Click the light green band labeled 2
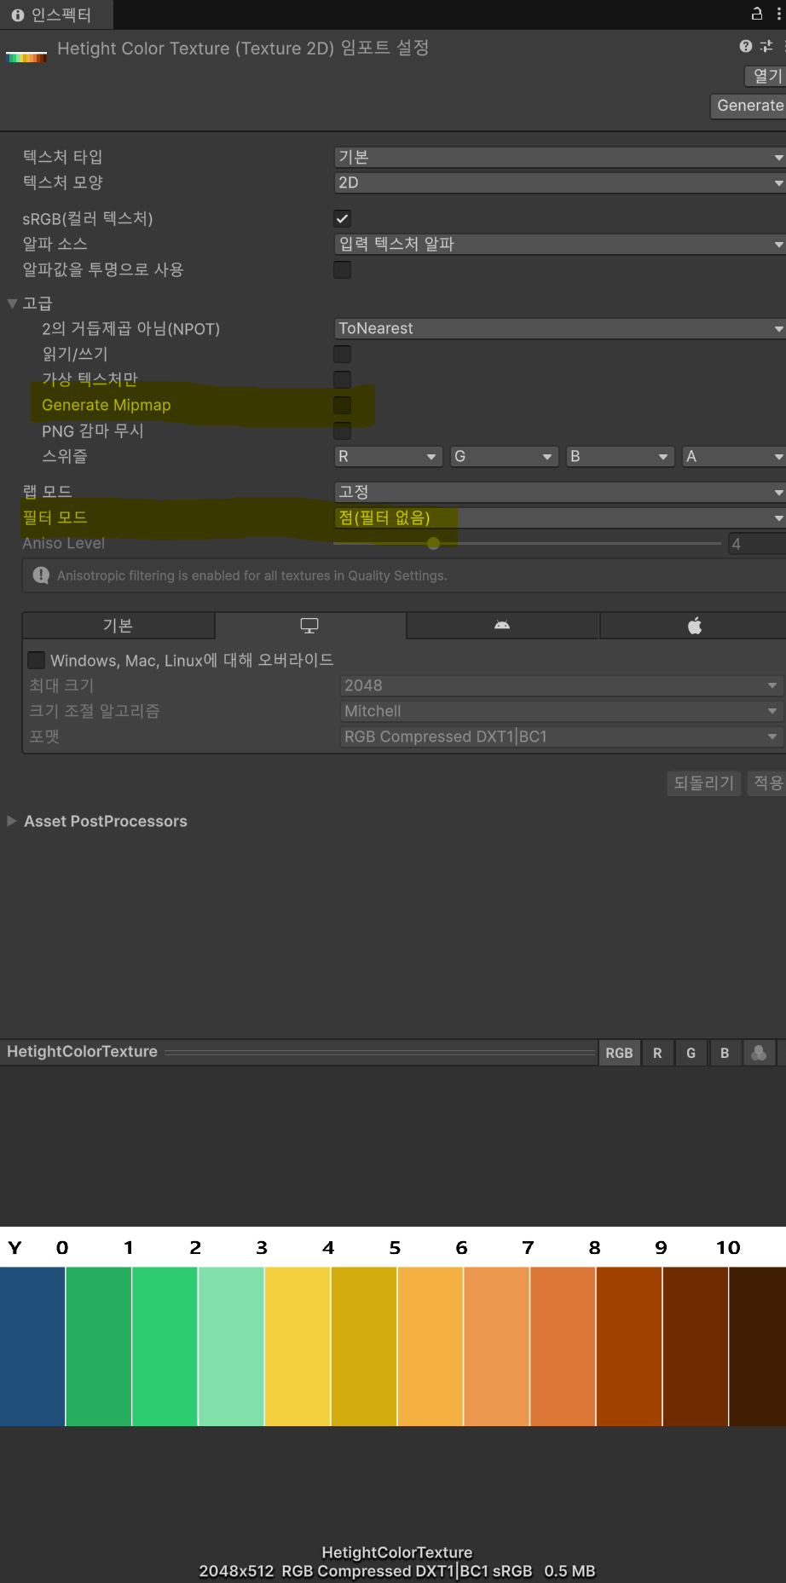 231,1346
